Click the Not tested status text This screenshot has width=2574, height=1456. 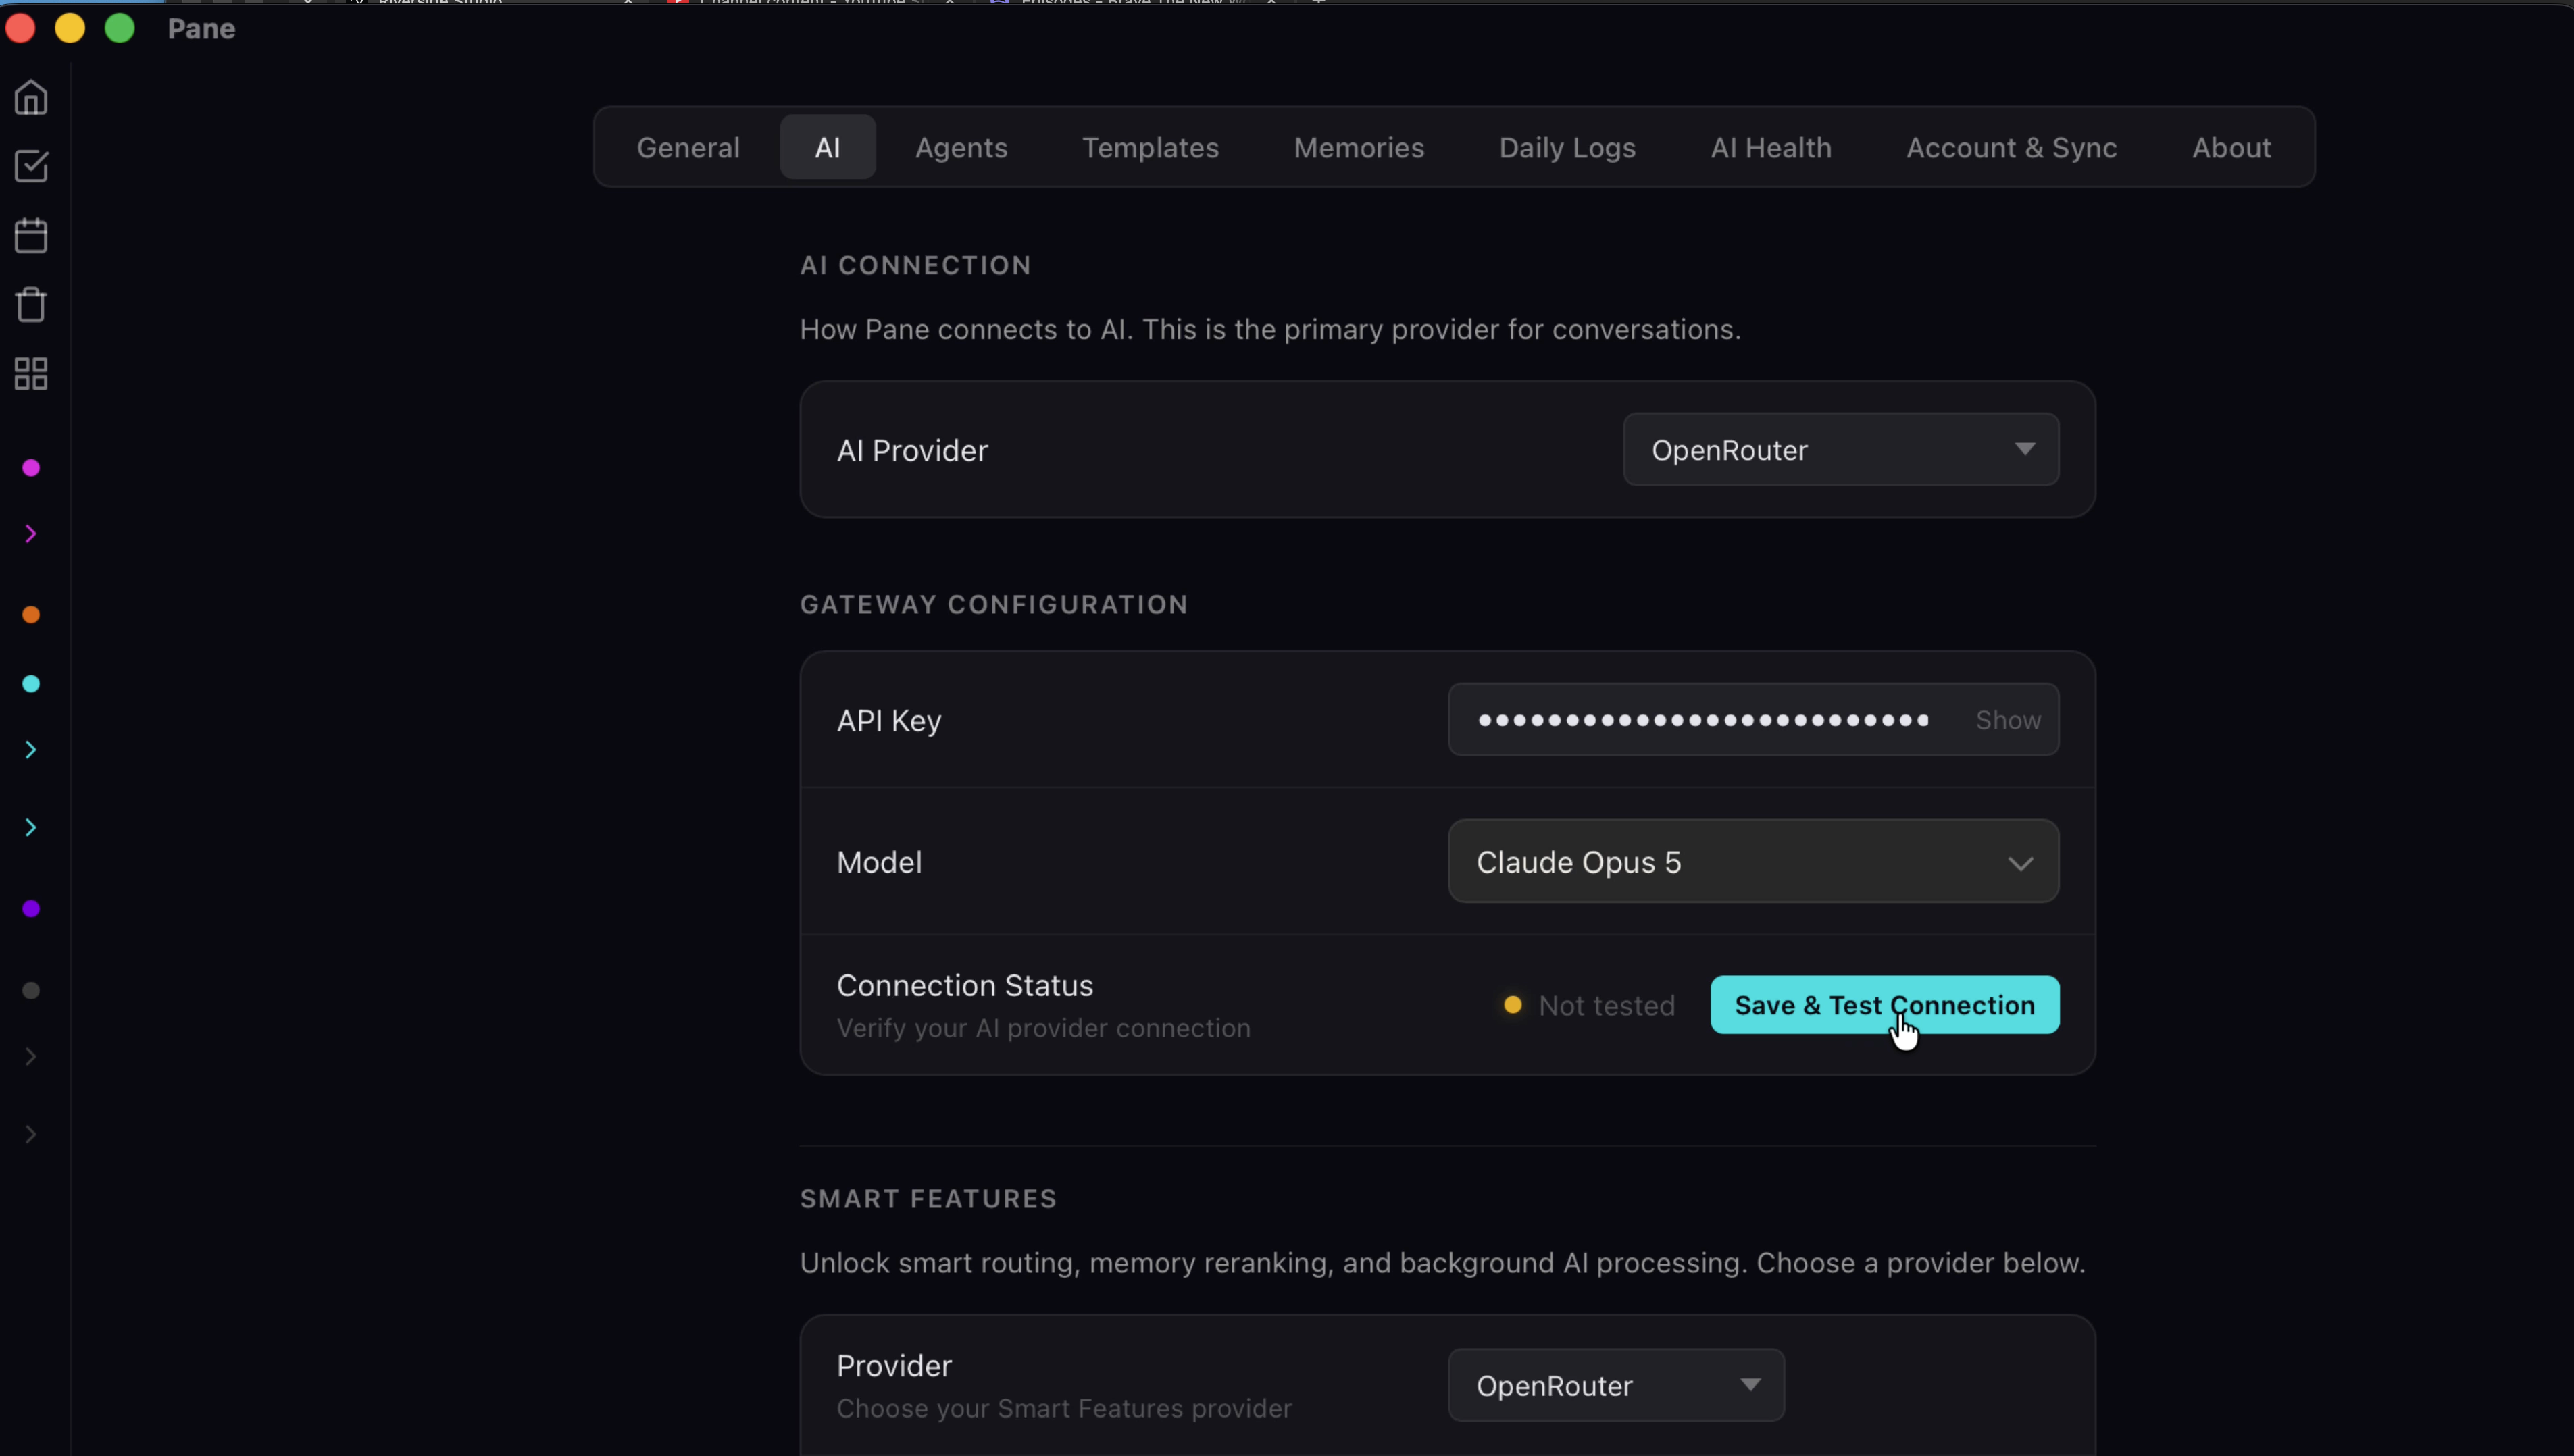1607,1006
